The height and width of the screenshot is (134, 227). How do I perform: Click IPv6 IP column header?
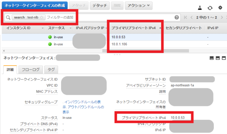(x=213, y=28)
